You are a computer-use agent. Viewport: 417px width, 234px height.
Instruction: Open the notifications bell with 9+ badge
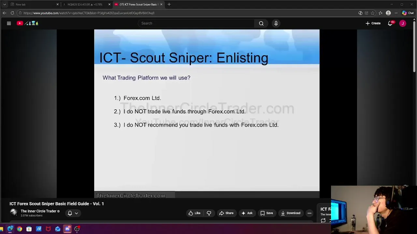tap(390, 23)
